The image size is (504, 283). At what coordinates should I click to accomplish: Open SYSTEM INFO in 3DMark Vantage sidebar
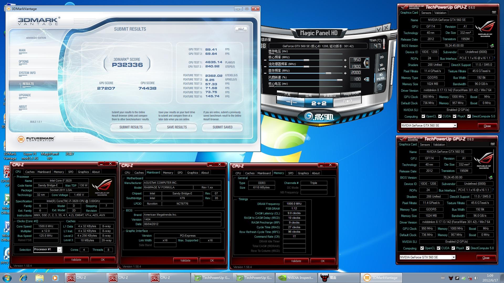tap(27, 73)
